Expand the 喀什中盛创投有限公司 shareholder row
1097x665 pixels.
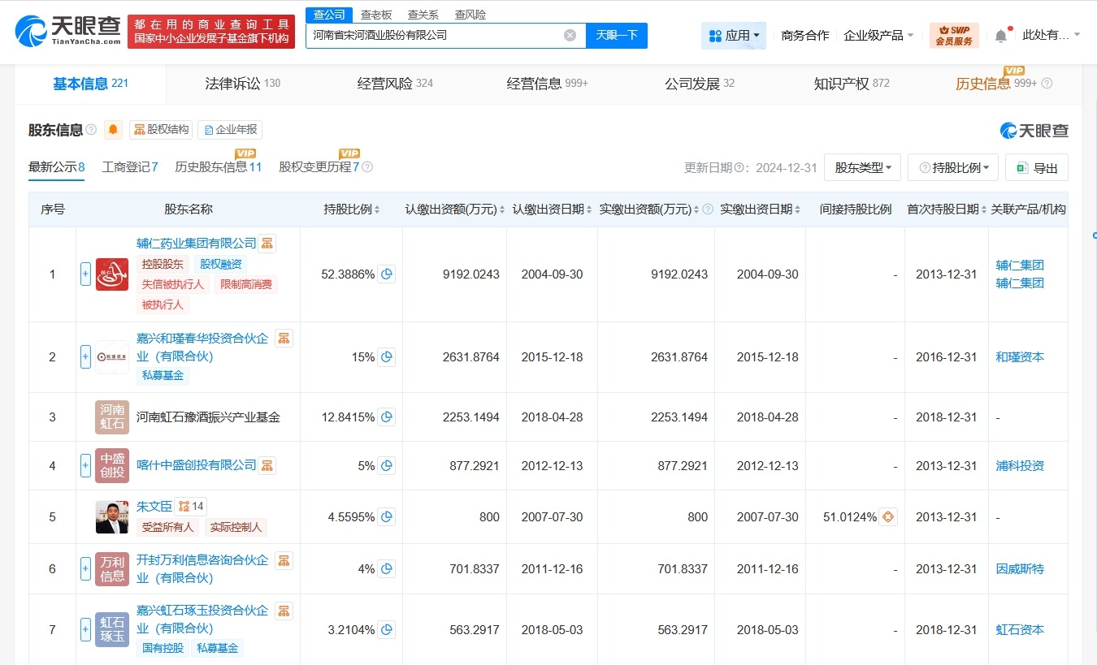85,466
